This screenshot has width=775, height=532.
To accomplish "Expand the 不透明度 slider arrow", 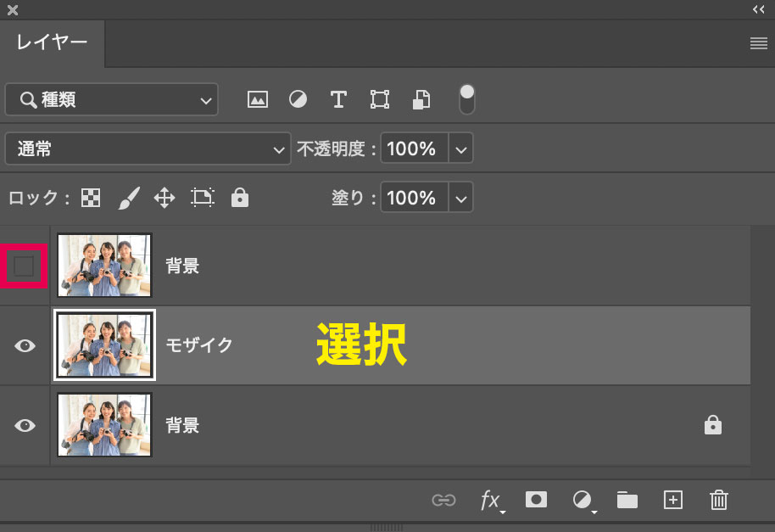I will pos(460,148).
